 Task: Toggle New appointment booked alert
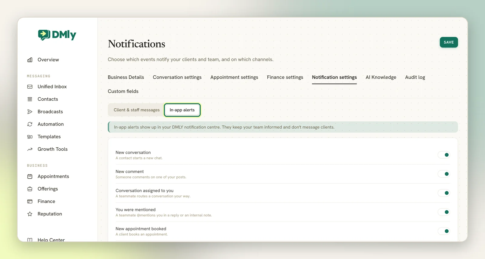click(444, 231)
